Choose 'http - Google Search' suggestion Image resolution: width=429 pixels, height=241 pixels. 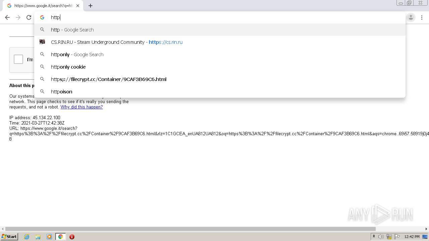(x=220, y=30)
